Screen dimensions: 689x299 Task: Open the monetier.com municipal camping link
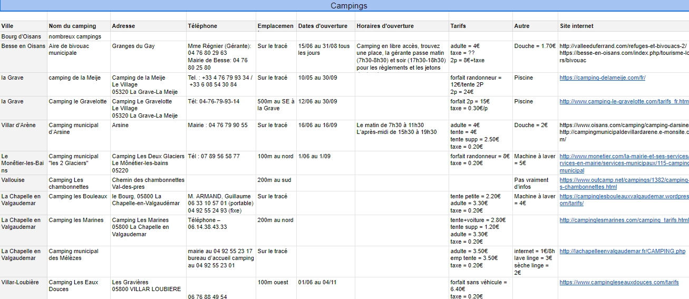click(624, 163)
